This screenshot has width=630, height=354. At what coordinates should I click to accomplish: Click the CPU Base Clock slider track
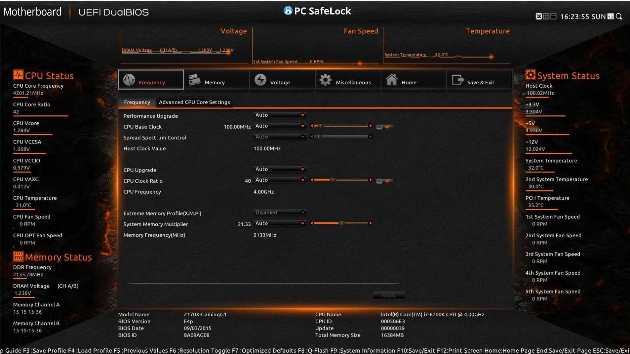click(341, 126)
